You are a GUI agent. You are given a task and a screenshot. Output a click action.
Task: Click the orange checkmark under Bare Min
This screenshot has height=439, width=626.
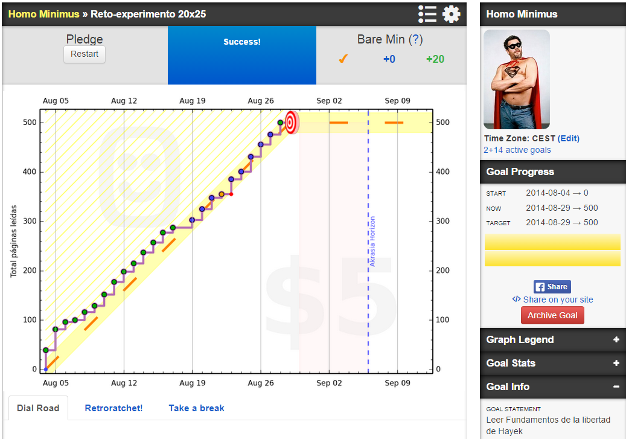[343, 59]
